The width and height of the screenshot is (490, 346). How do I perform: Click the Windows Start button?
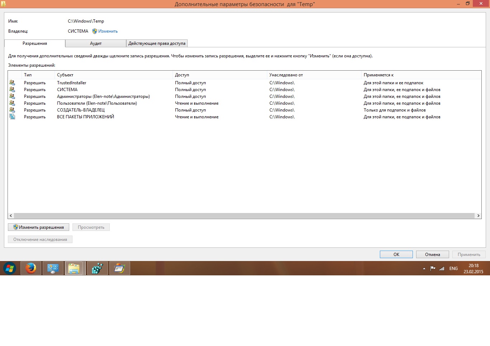[10, 268]
